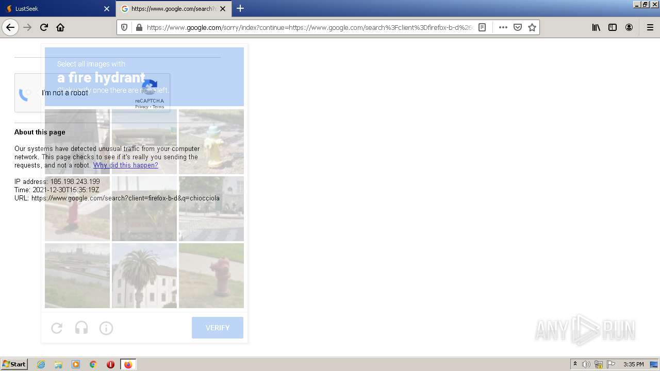Toggle the sidebar view
This screenshot has width=660, height=371.
coord(613,27)
